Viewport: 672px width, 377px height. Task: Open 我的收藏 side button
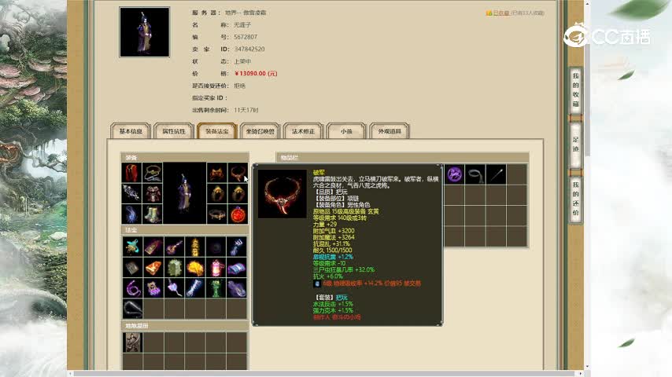[575, 90]
